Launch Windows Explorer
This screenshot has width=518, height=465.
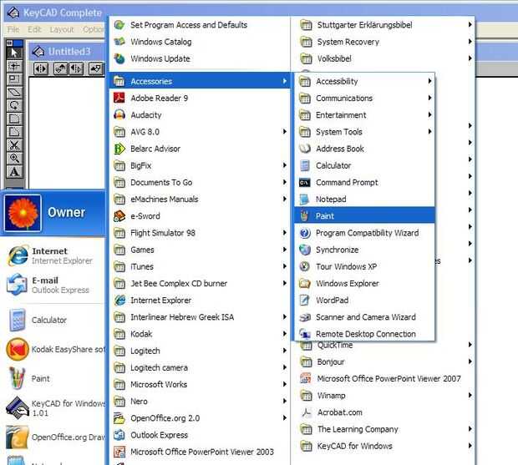tap(364, 283)
